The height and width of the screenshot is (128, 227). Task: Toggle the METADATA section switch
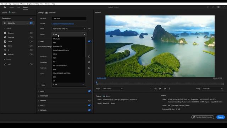click(x=90, y=110)
